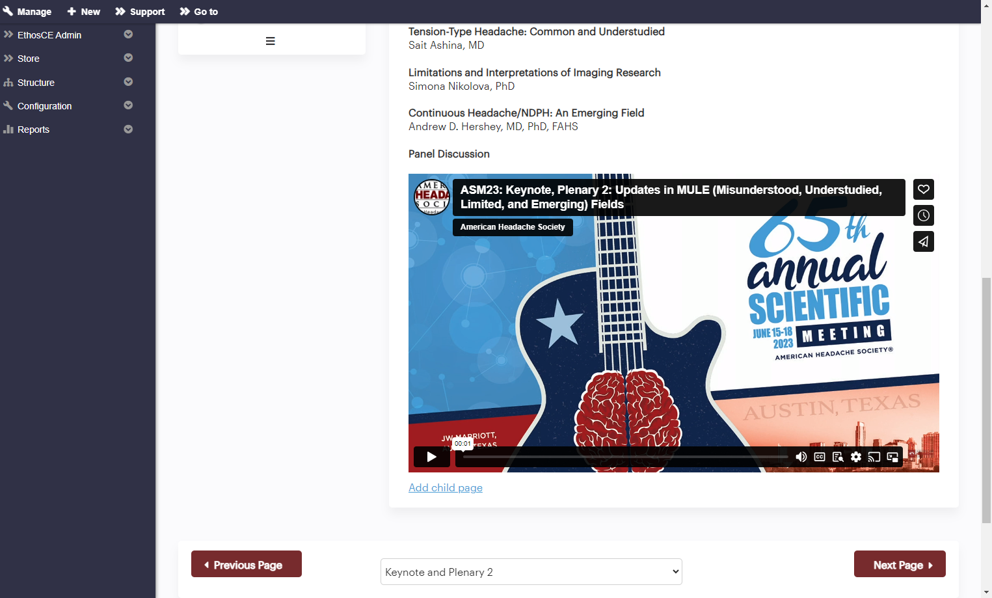Open picture-in-picture mode for the video

pyautogui.click(x=892, y=457)
